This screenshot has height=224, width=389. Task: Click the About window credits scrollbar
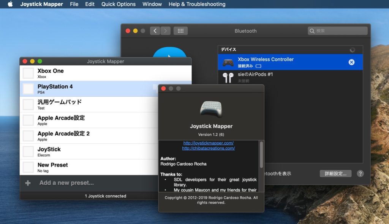pyautogui.click(x=261, y=155)
